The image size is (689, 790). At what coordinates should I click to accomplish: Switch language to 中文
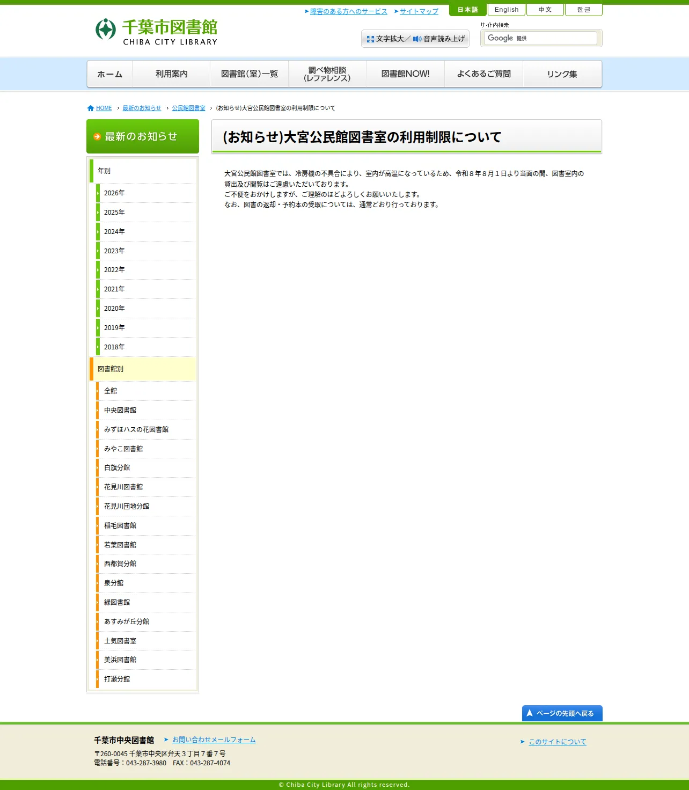pyautogui.click(x=545, y=10)
